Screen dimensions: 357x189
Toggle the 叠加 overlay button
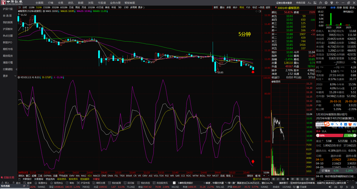[x=222, y=7]
